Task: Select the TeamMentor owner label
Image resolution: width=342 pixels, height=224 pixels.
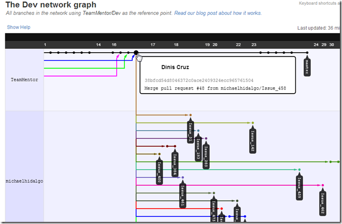Action: click(x=24, y=80)
